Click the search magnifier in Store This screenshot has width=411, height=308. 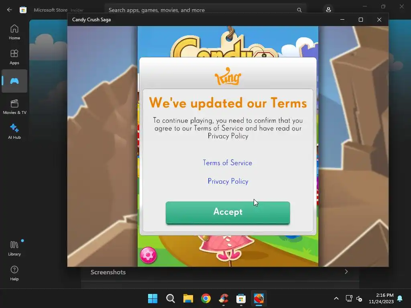tap(299, 10)
